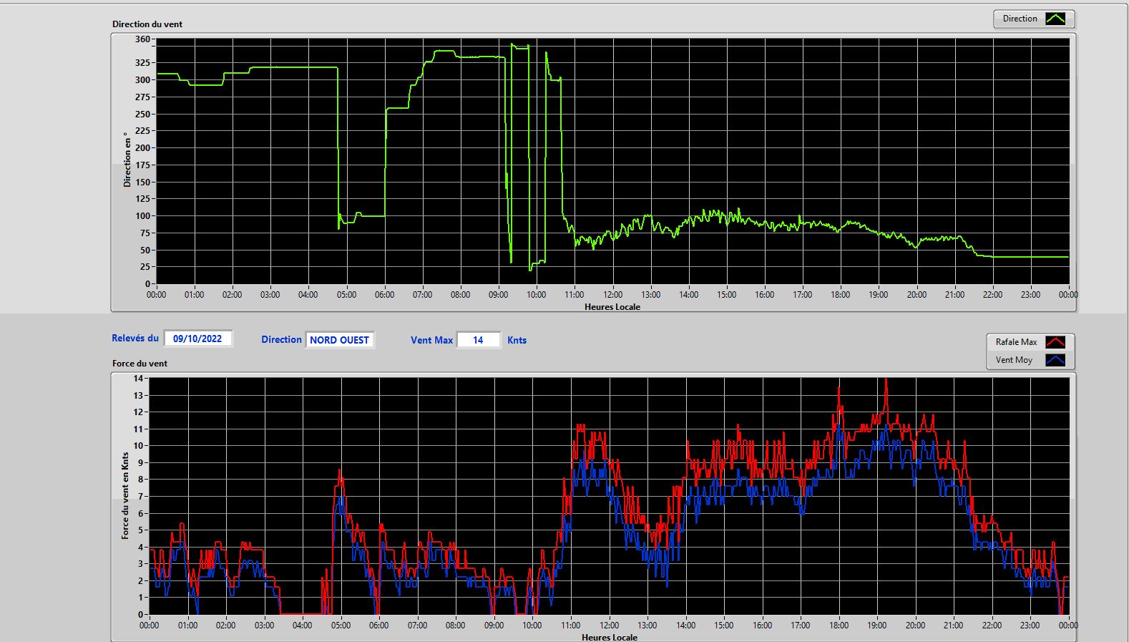Click the NORD OUEST direction field
This screenshot has width=1129, height=642.
(x=340, y=340)
